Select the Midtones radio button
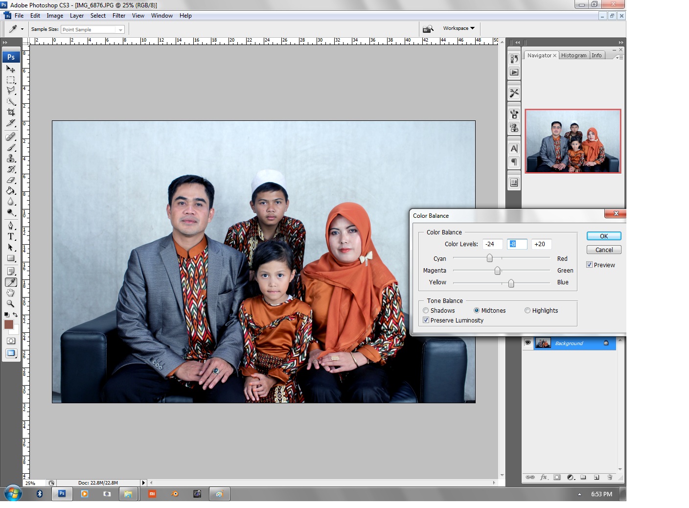Image resolution: width=689 pixels, height=508 pixels. (477, 310)
